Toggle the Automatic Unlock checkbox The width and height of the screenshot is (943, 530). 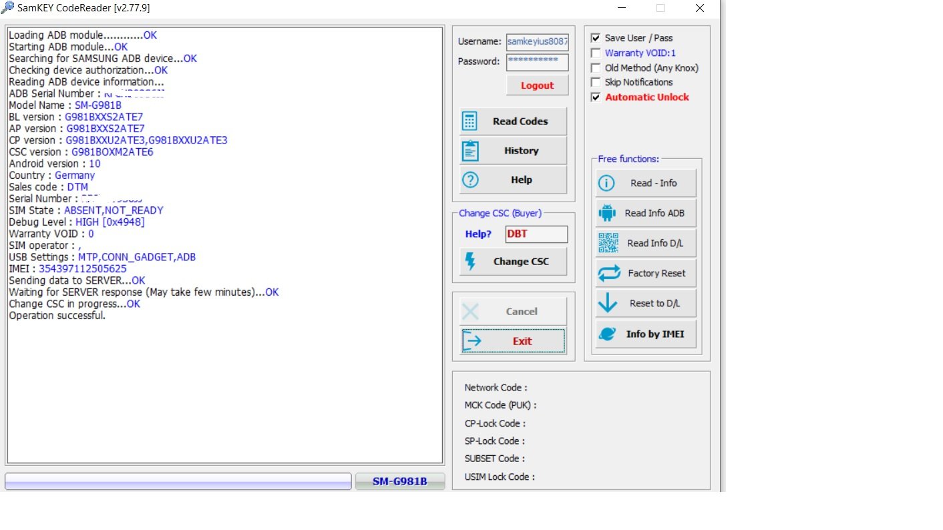point(596,97)
